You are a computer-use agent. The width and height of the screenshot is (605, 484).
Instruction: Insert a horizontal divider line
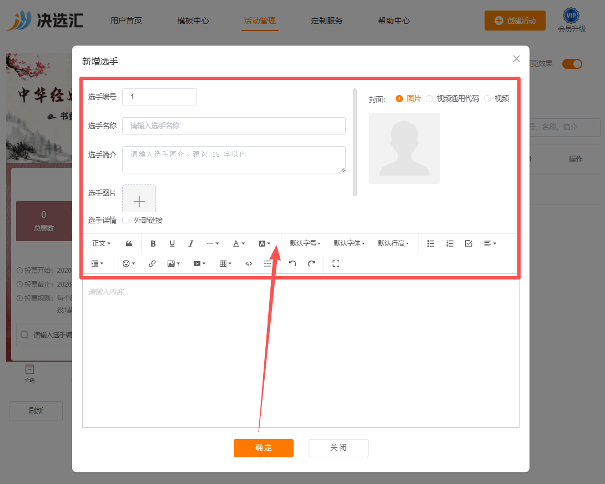268,263
